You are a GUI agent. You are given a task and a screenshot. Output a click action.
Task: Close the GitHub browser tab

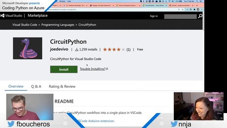click(x=193, y=6)
